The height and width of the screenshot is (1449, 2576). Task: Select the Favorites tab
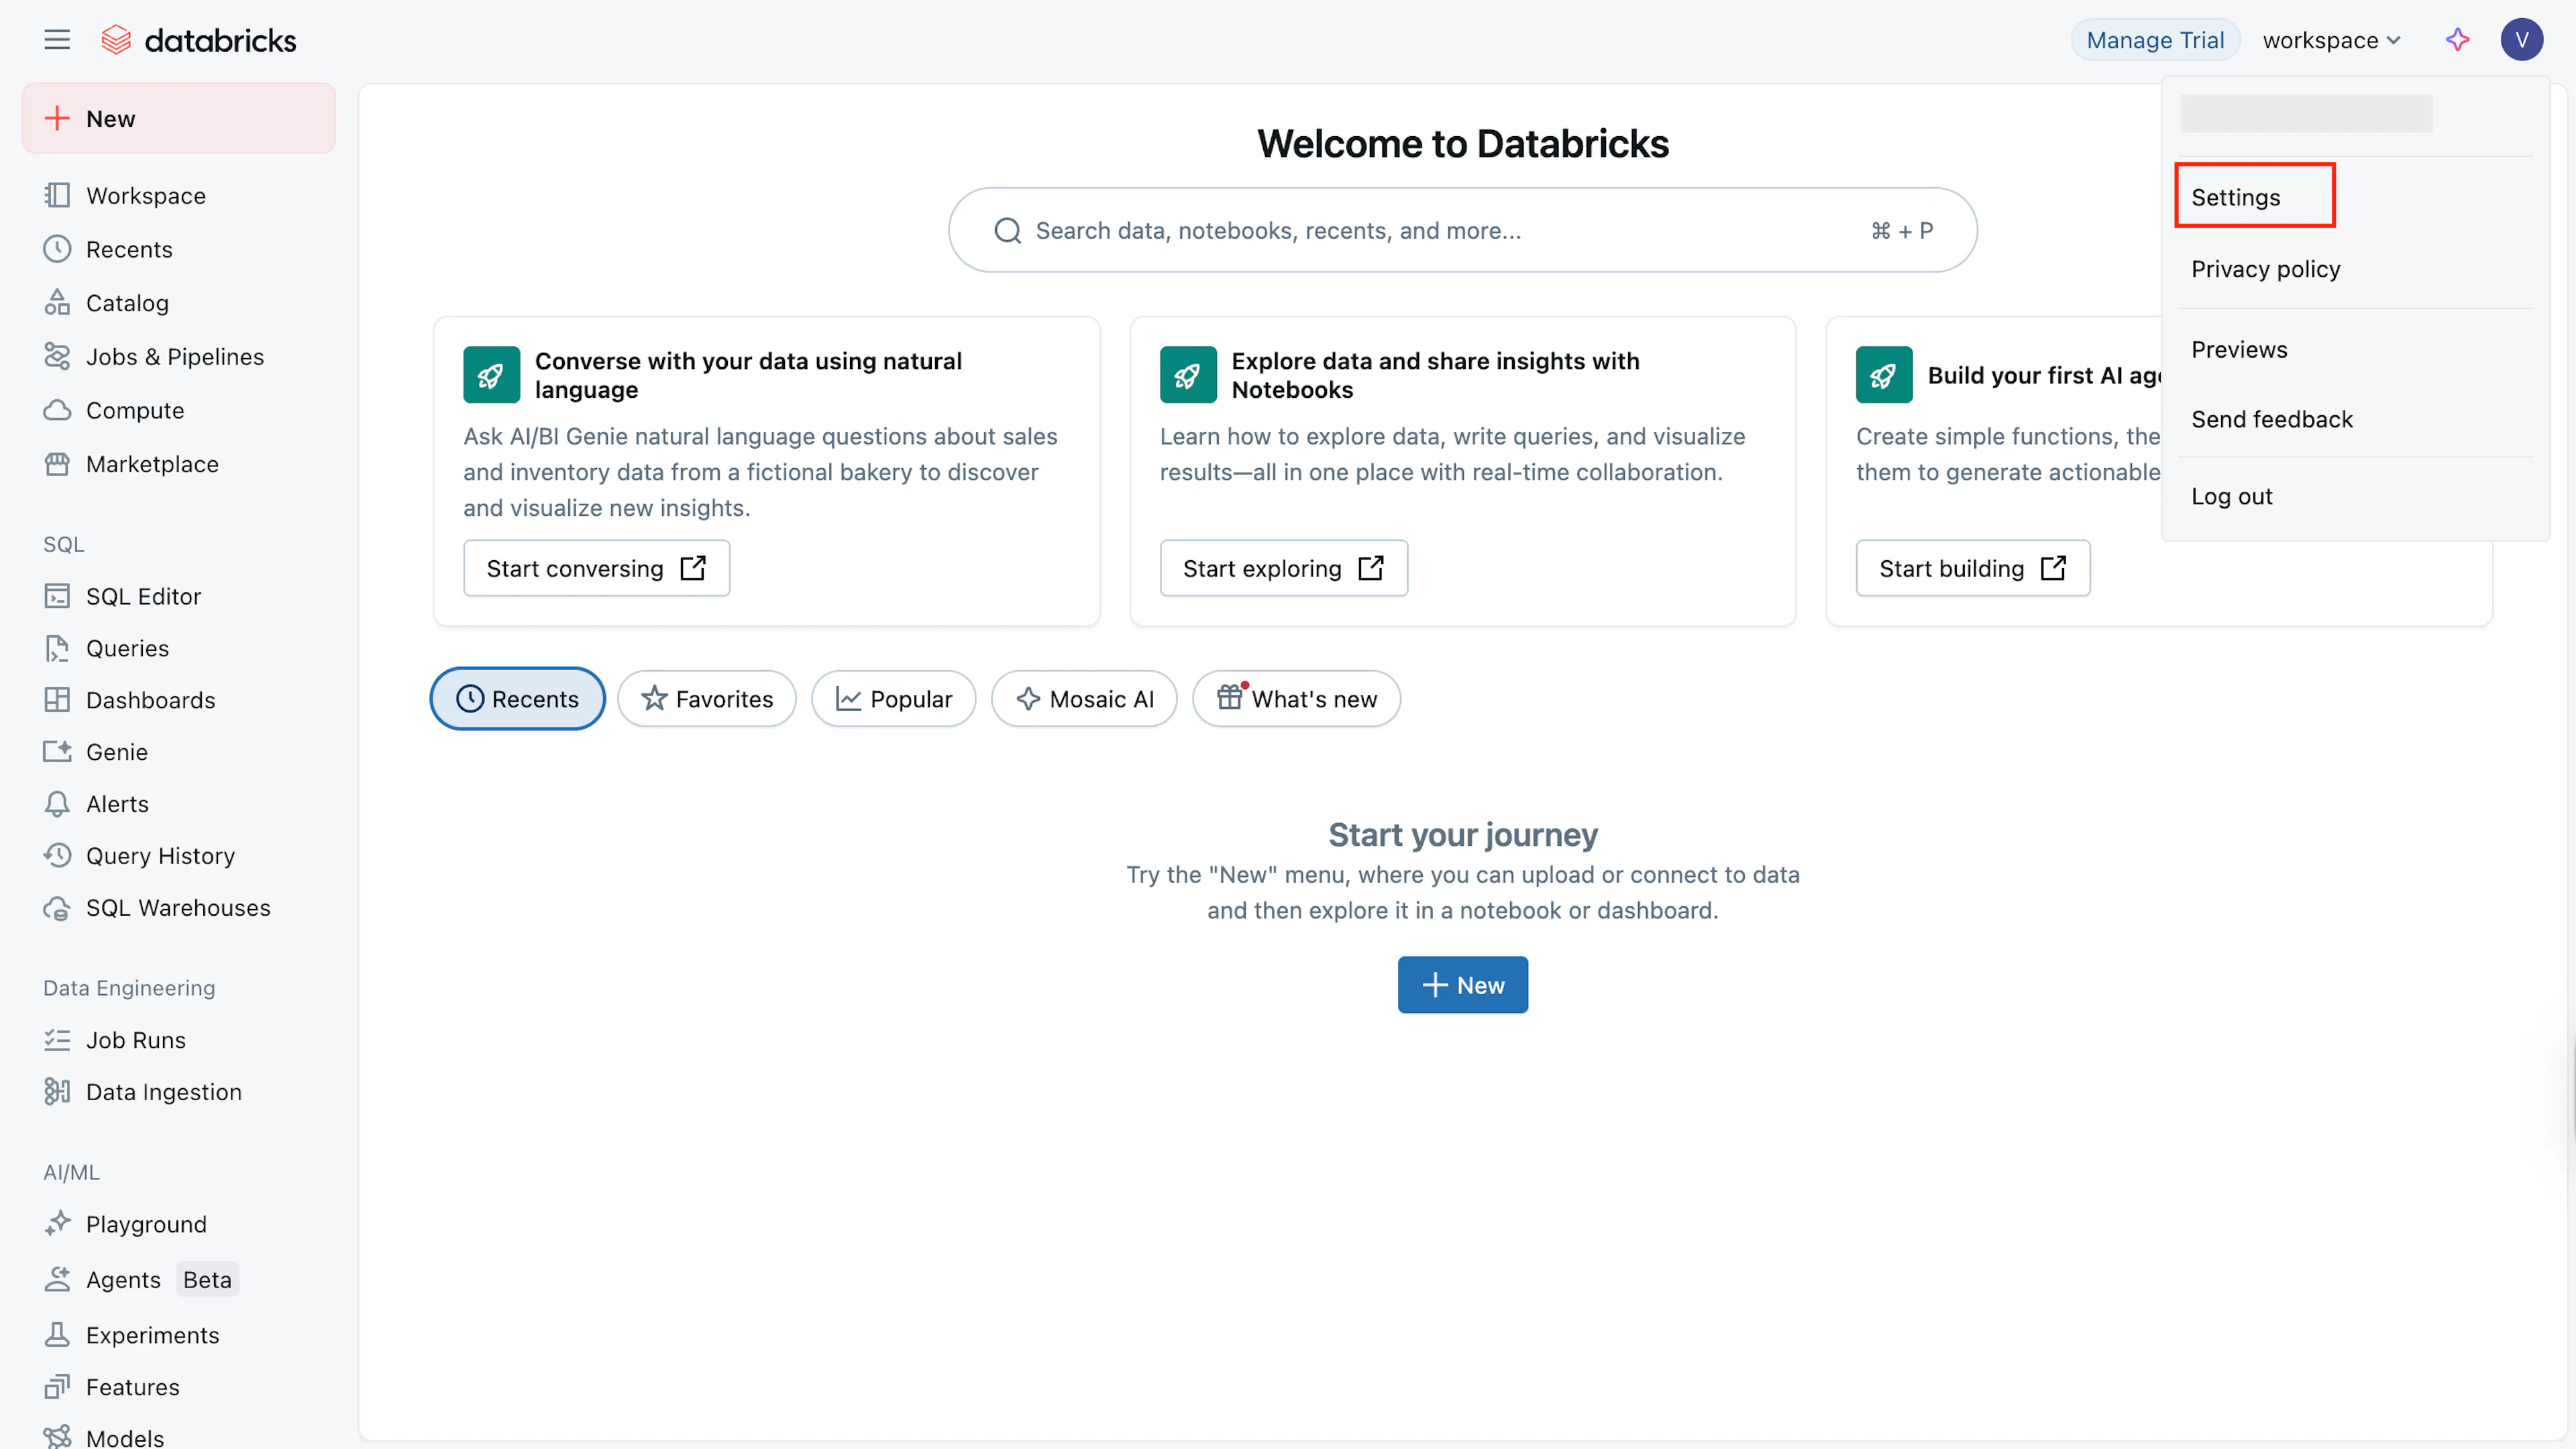(707, 699)
